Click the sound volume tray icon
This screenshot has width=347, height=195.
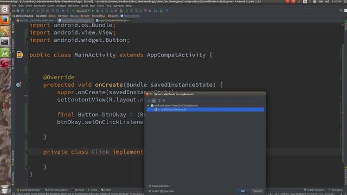(x=327, y=2)
